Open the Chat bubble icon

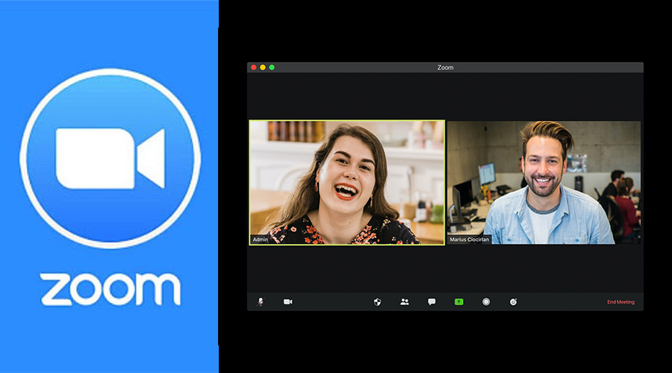(x=432, y=302)
